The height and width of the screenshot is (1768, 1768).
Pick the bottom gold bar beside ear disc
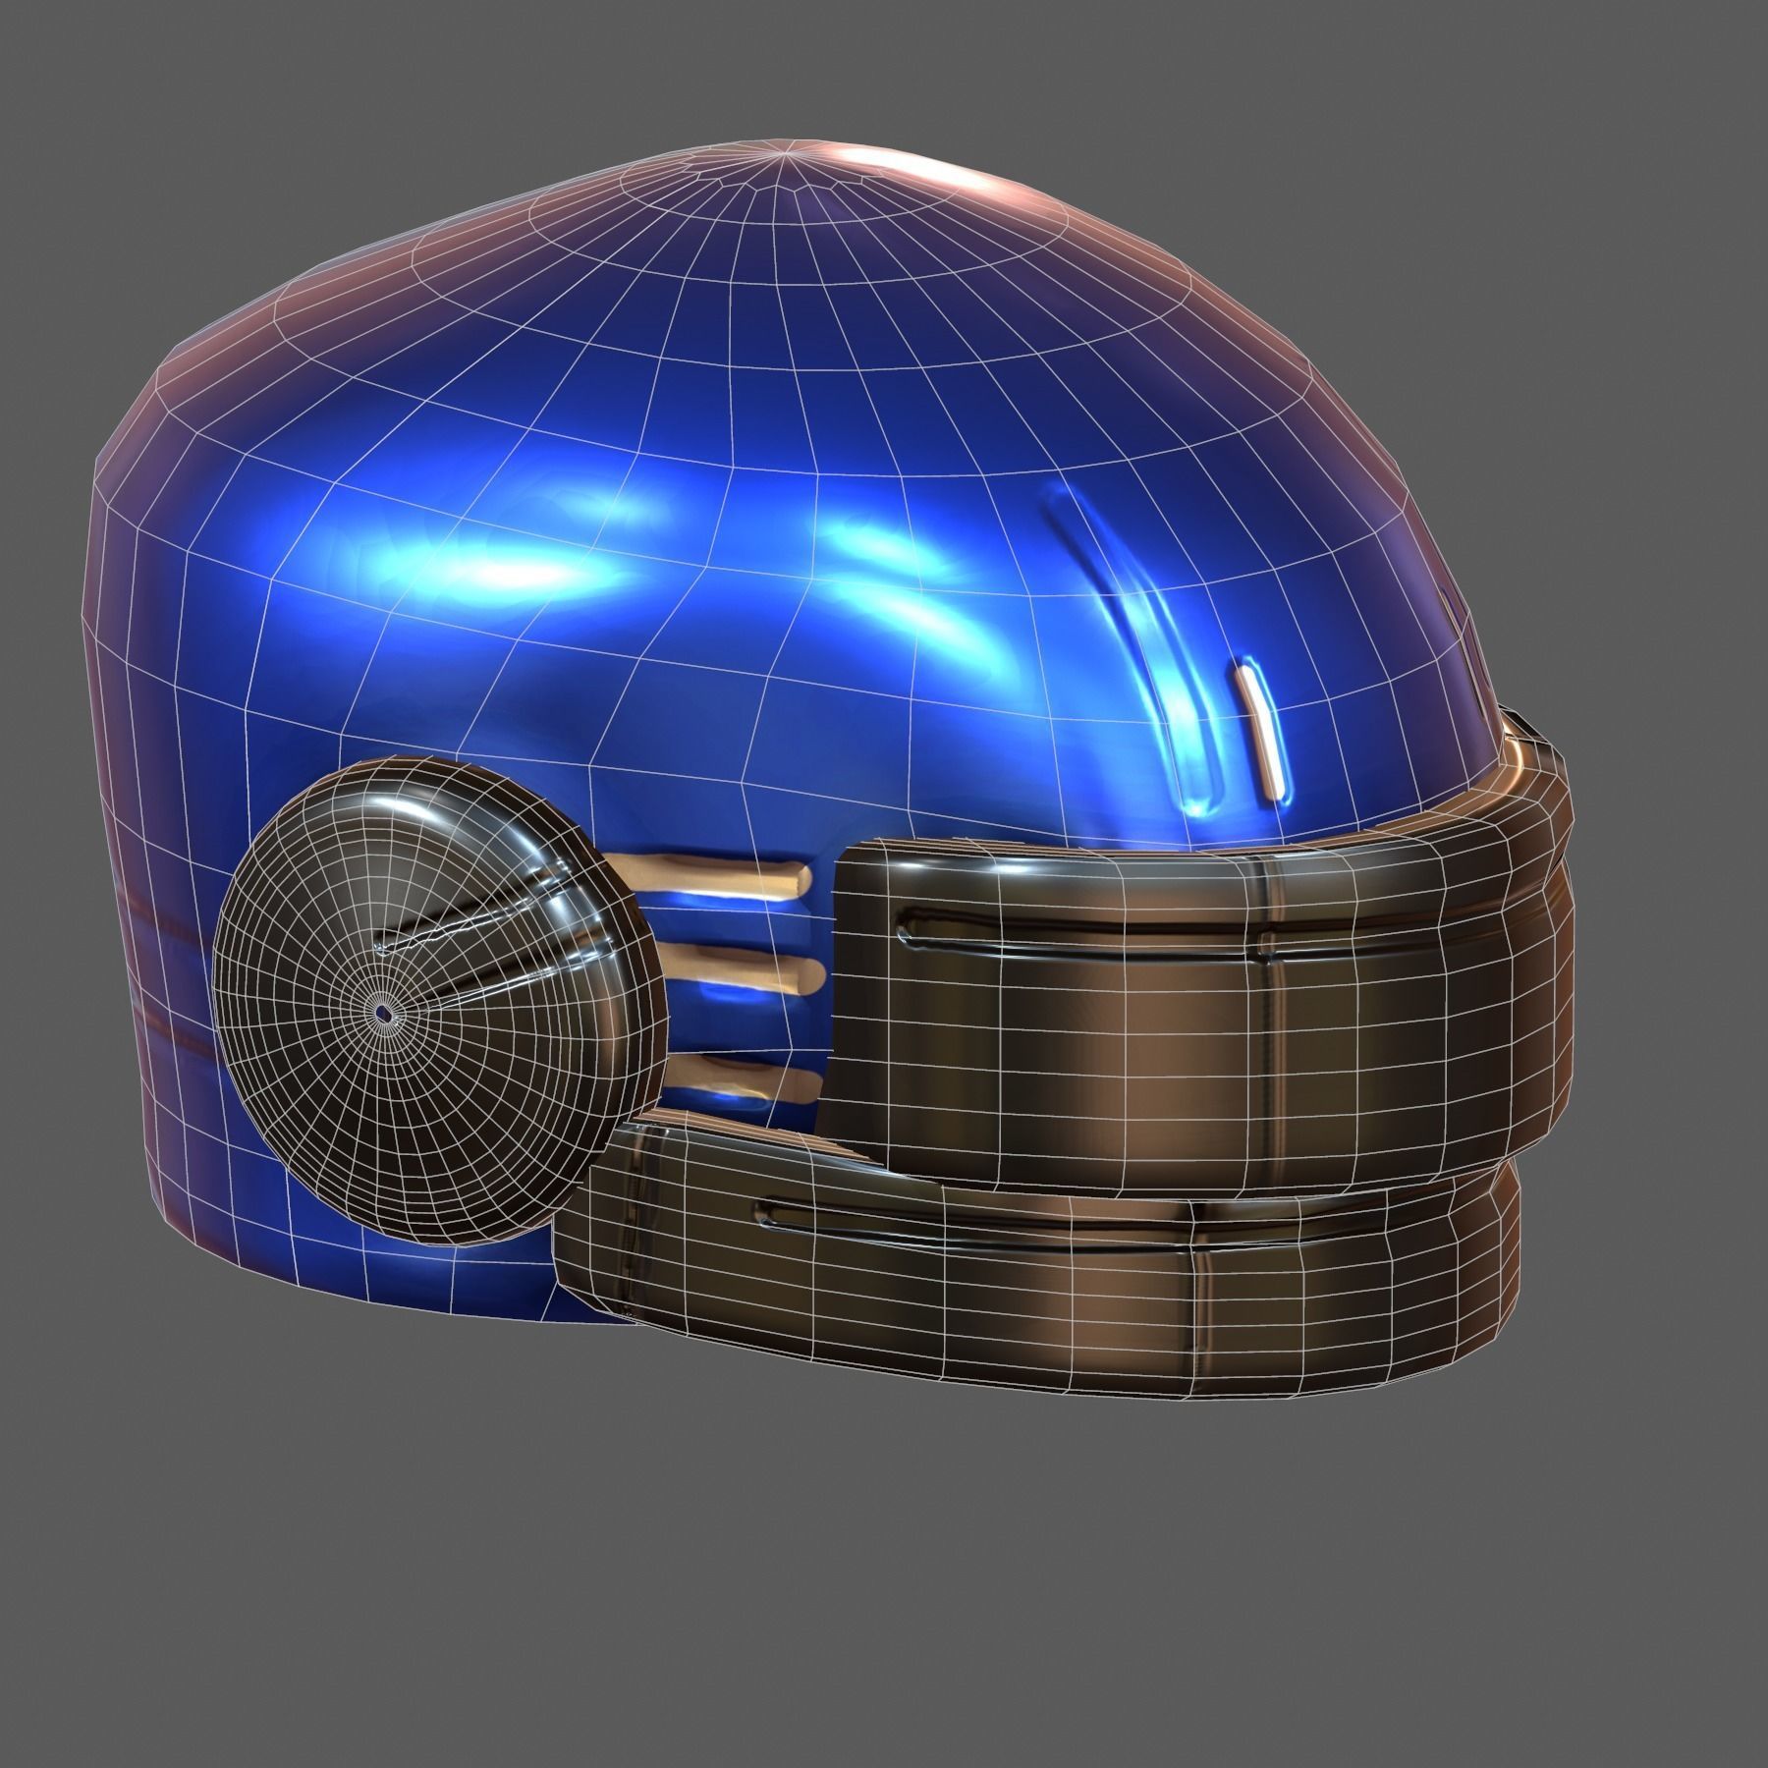(x=745, y=1077)
